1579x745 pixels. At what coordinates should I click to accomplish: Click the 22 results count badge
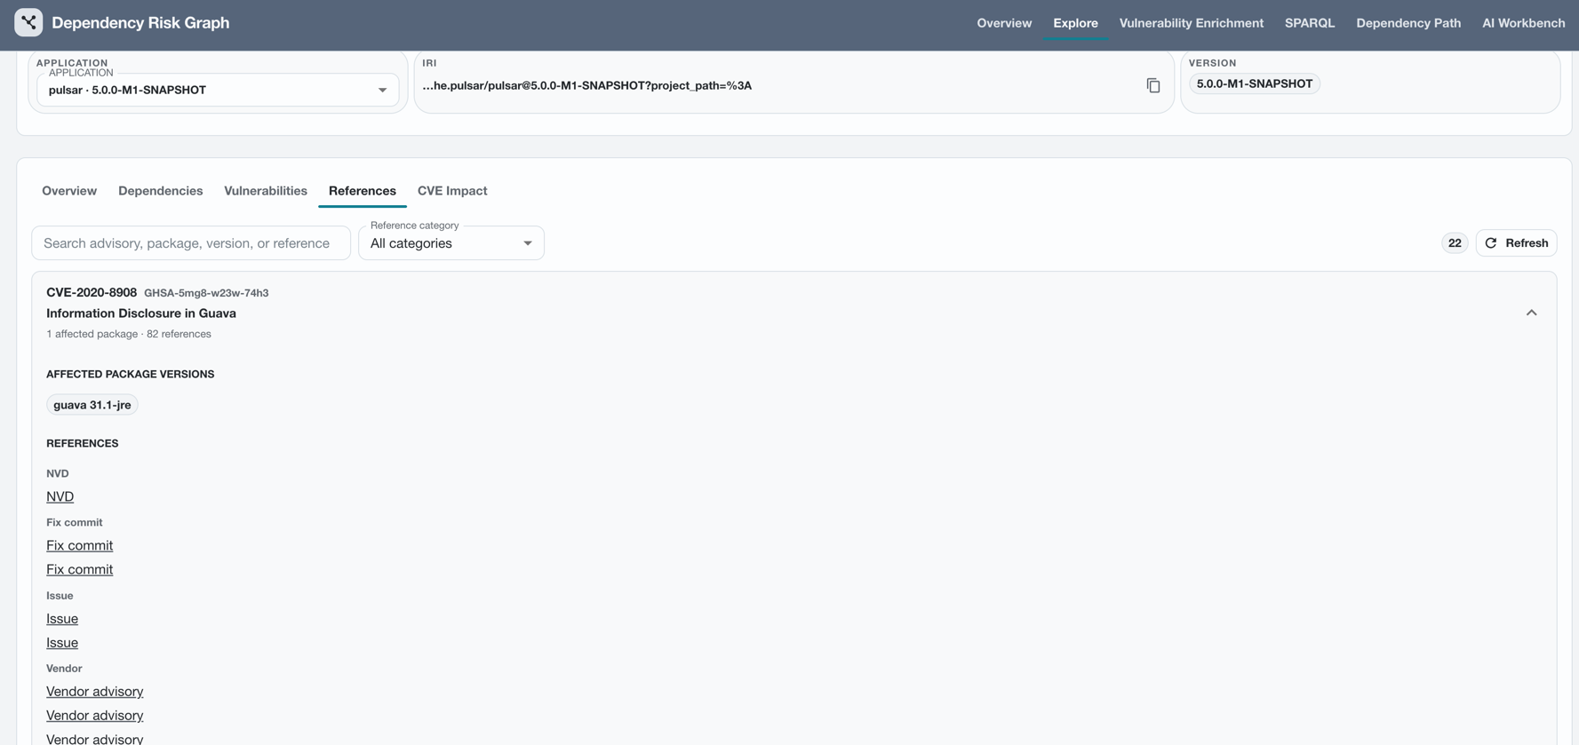1455,242
